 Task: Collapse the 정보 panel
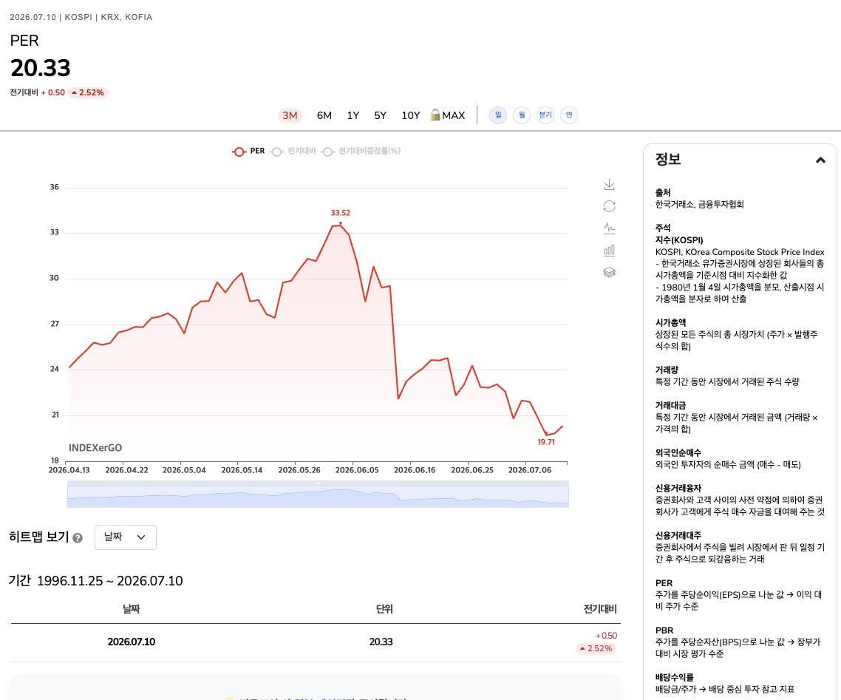coord(820,160)
